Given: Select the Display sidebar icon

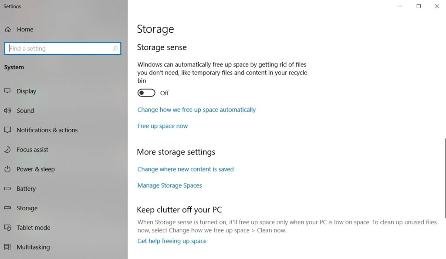Looking at the screenshot, I should [x=7, y=91].
